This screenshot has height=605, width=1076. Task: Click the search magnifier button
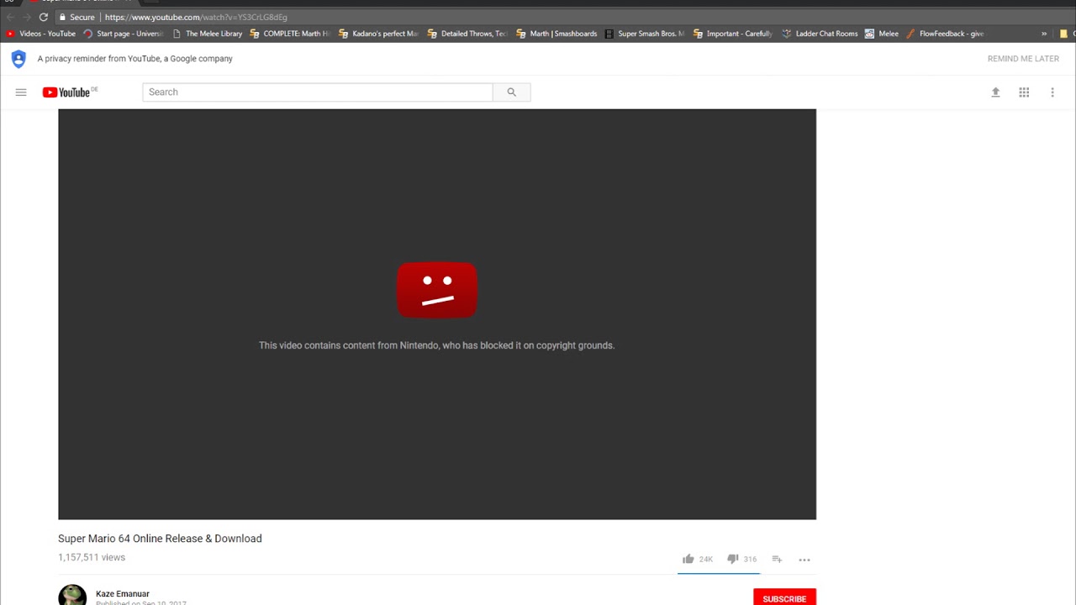[511, 92]
